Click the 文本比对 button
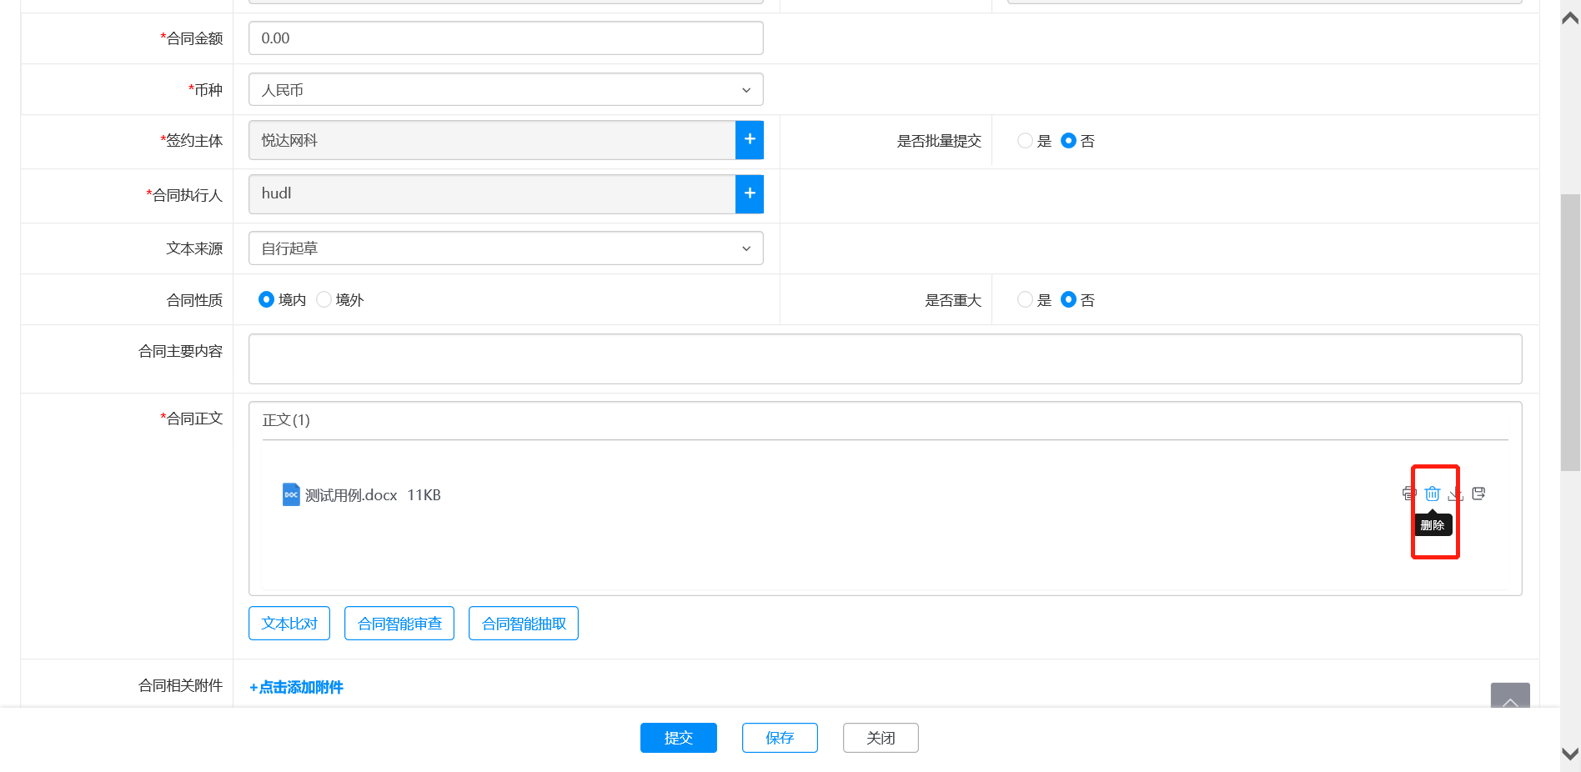 (x=289, y=624)
